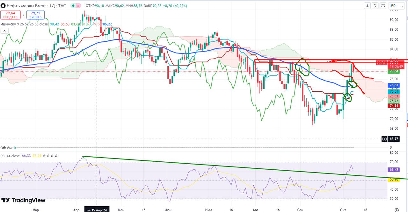408x212 pixels.
Task: Click the red ПРОДАТЬ sell button
Action: click(10, 15)
